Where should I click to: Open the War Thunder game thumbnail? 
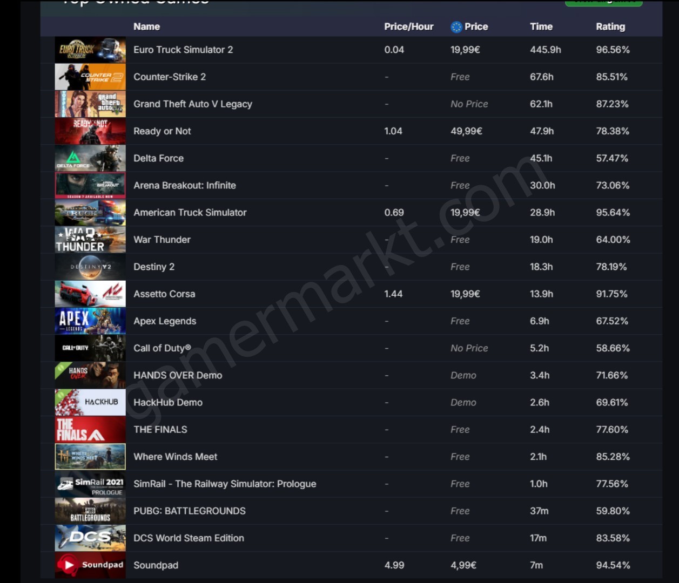pyautogui.click(x=90, y=240)
